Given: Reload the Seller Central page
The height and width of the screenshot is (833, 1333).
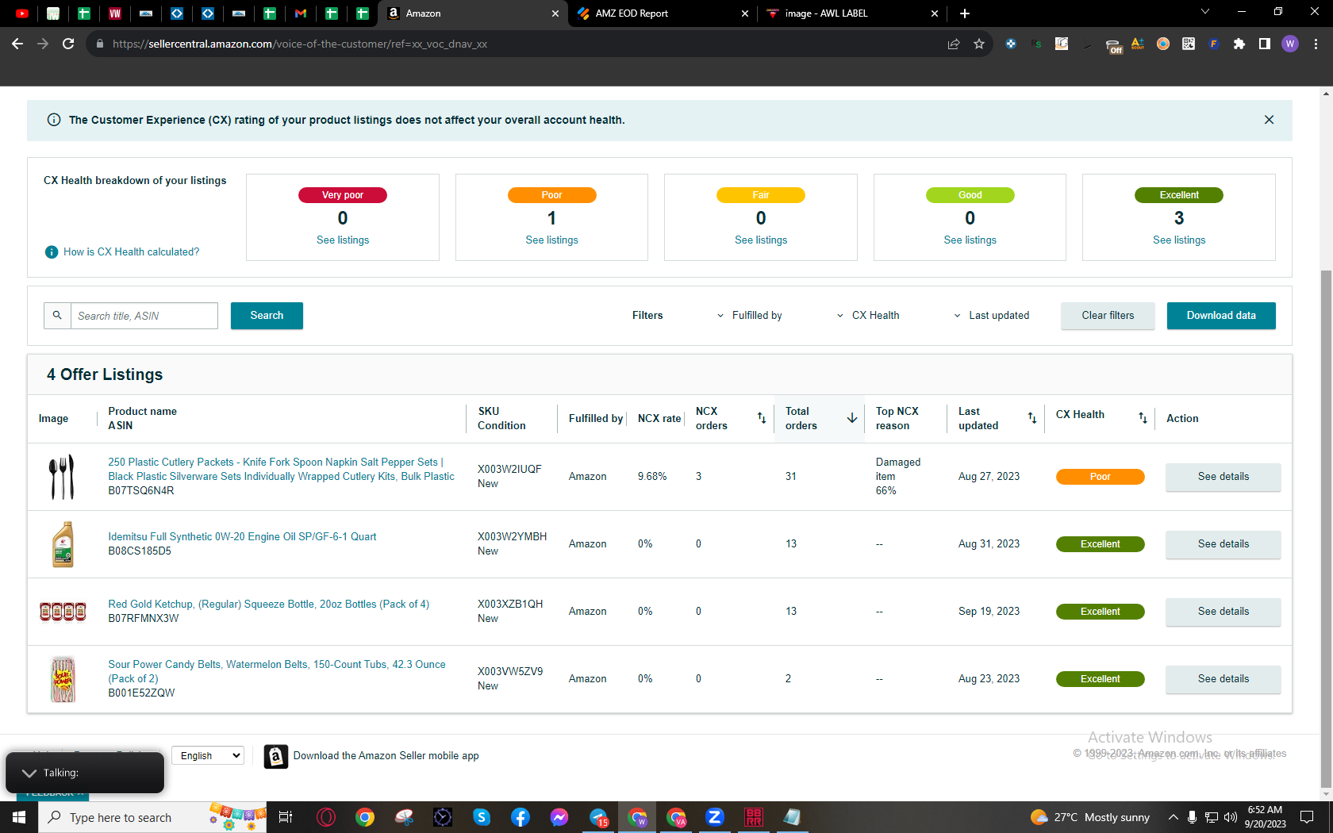Looking at the screenshot, I should (68, 44).
